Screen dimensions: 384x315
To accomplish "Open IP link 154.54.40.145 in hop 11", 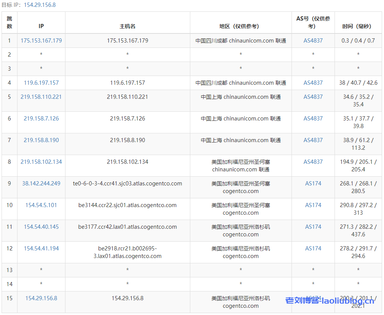I will [x=41, y=227].
